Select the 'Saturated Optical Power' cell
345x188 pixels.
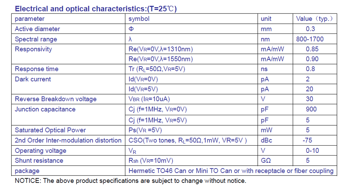[x=50, y=130]
